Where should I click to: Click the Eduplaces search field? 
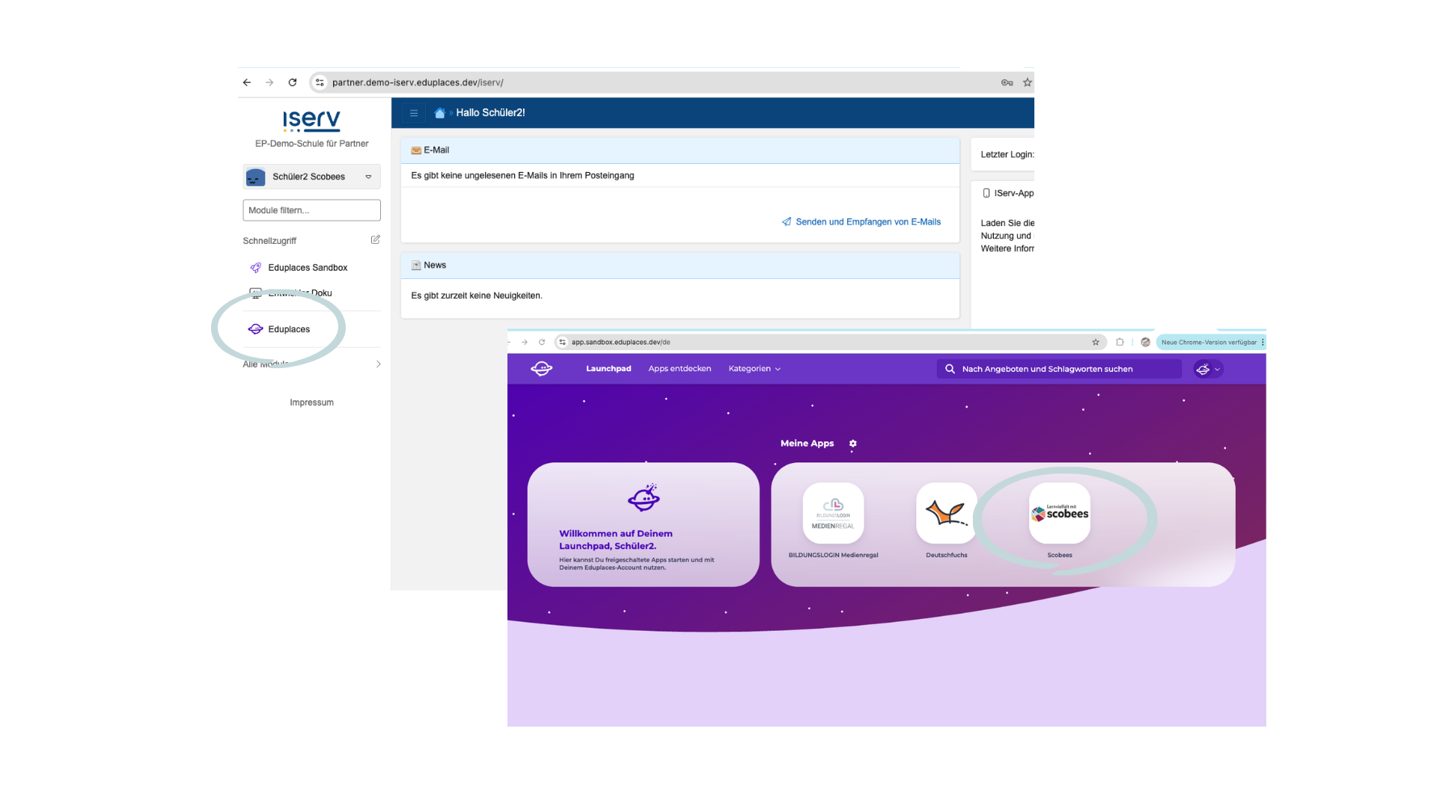coord(1058,369)
